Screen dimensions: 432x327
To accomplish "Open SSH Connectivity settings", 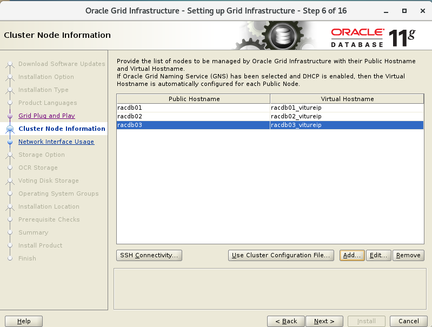I will [149, 255].
